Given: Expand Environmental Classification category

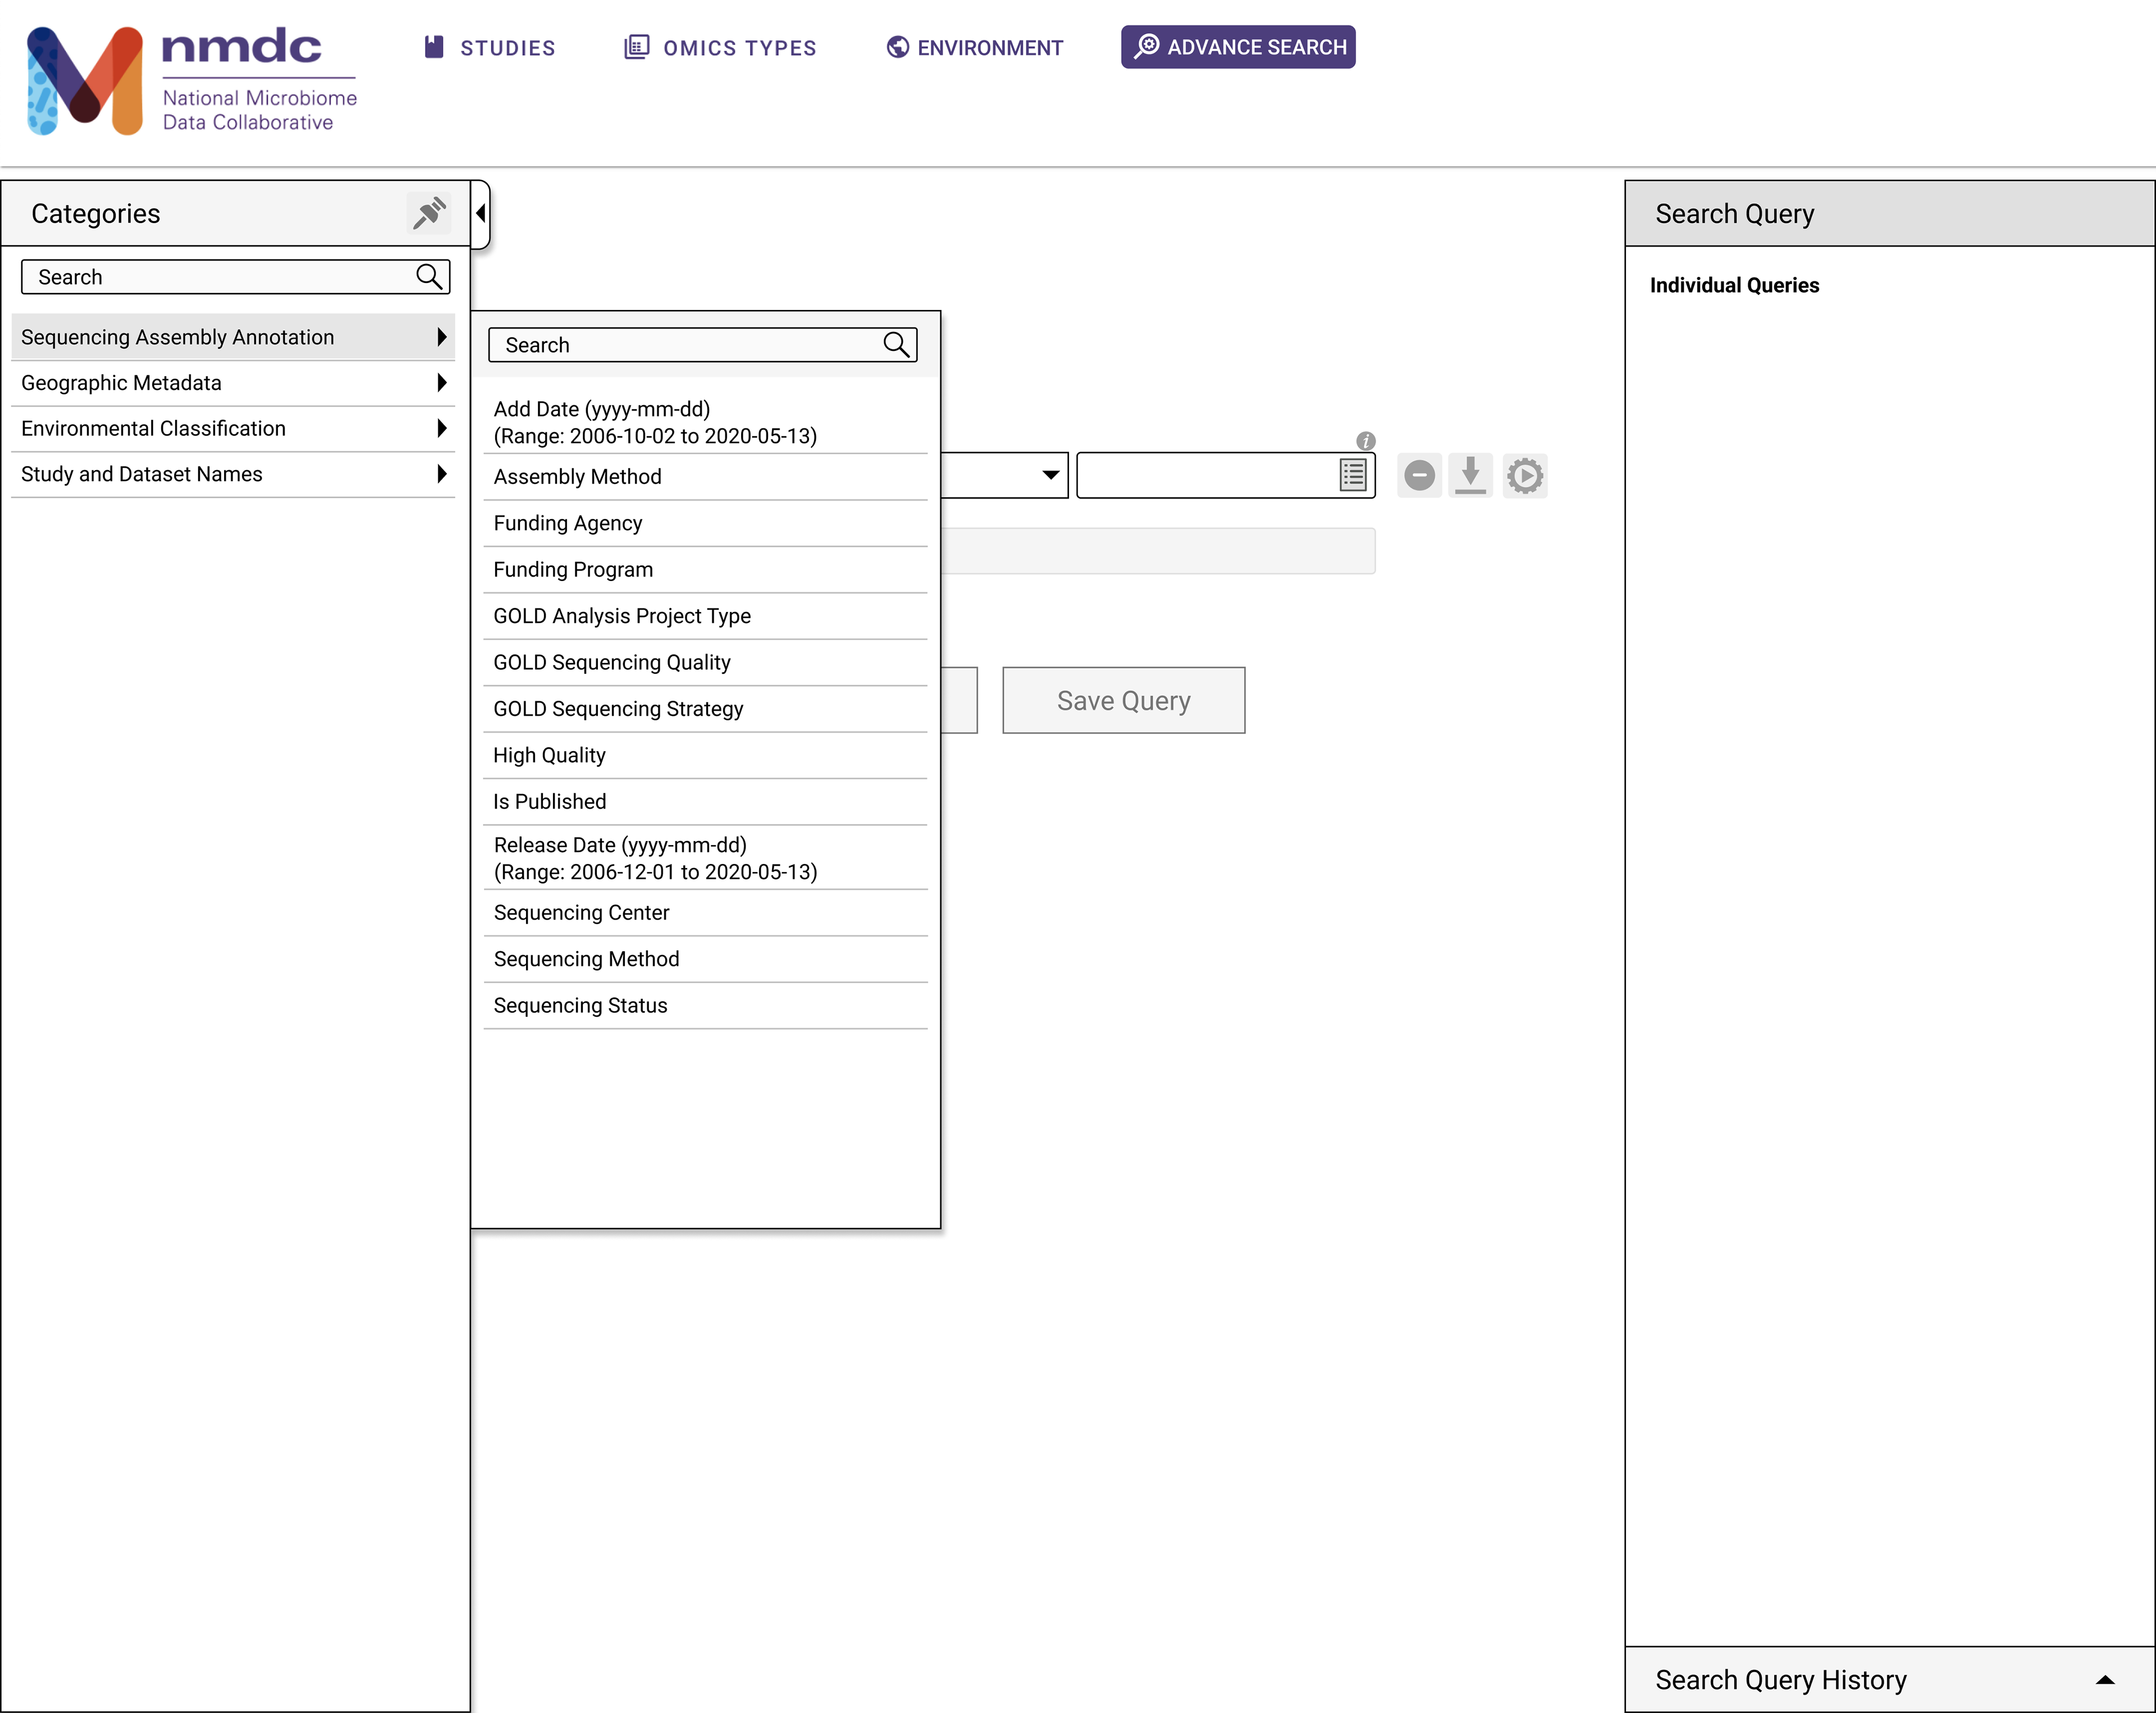Looking at the screenshot, I should click(233, 429).
